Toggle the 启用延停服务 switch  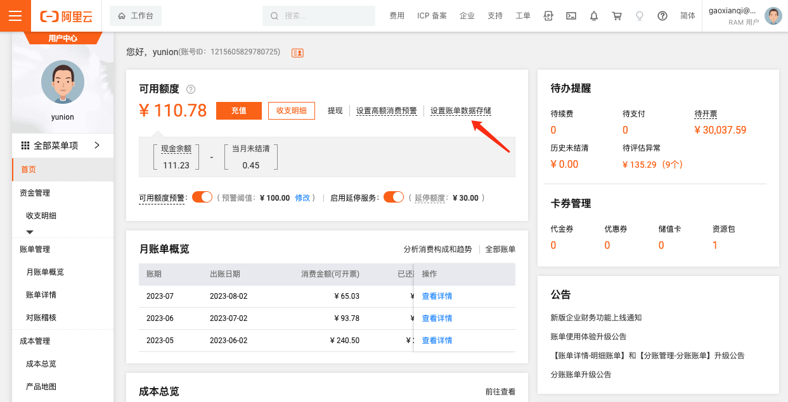[394, 197]
